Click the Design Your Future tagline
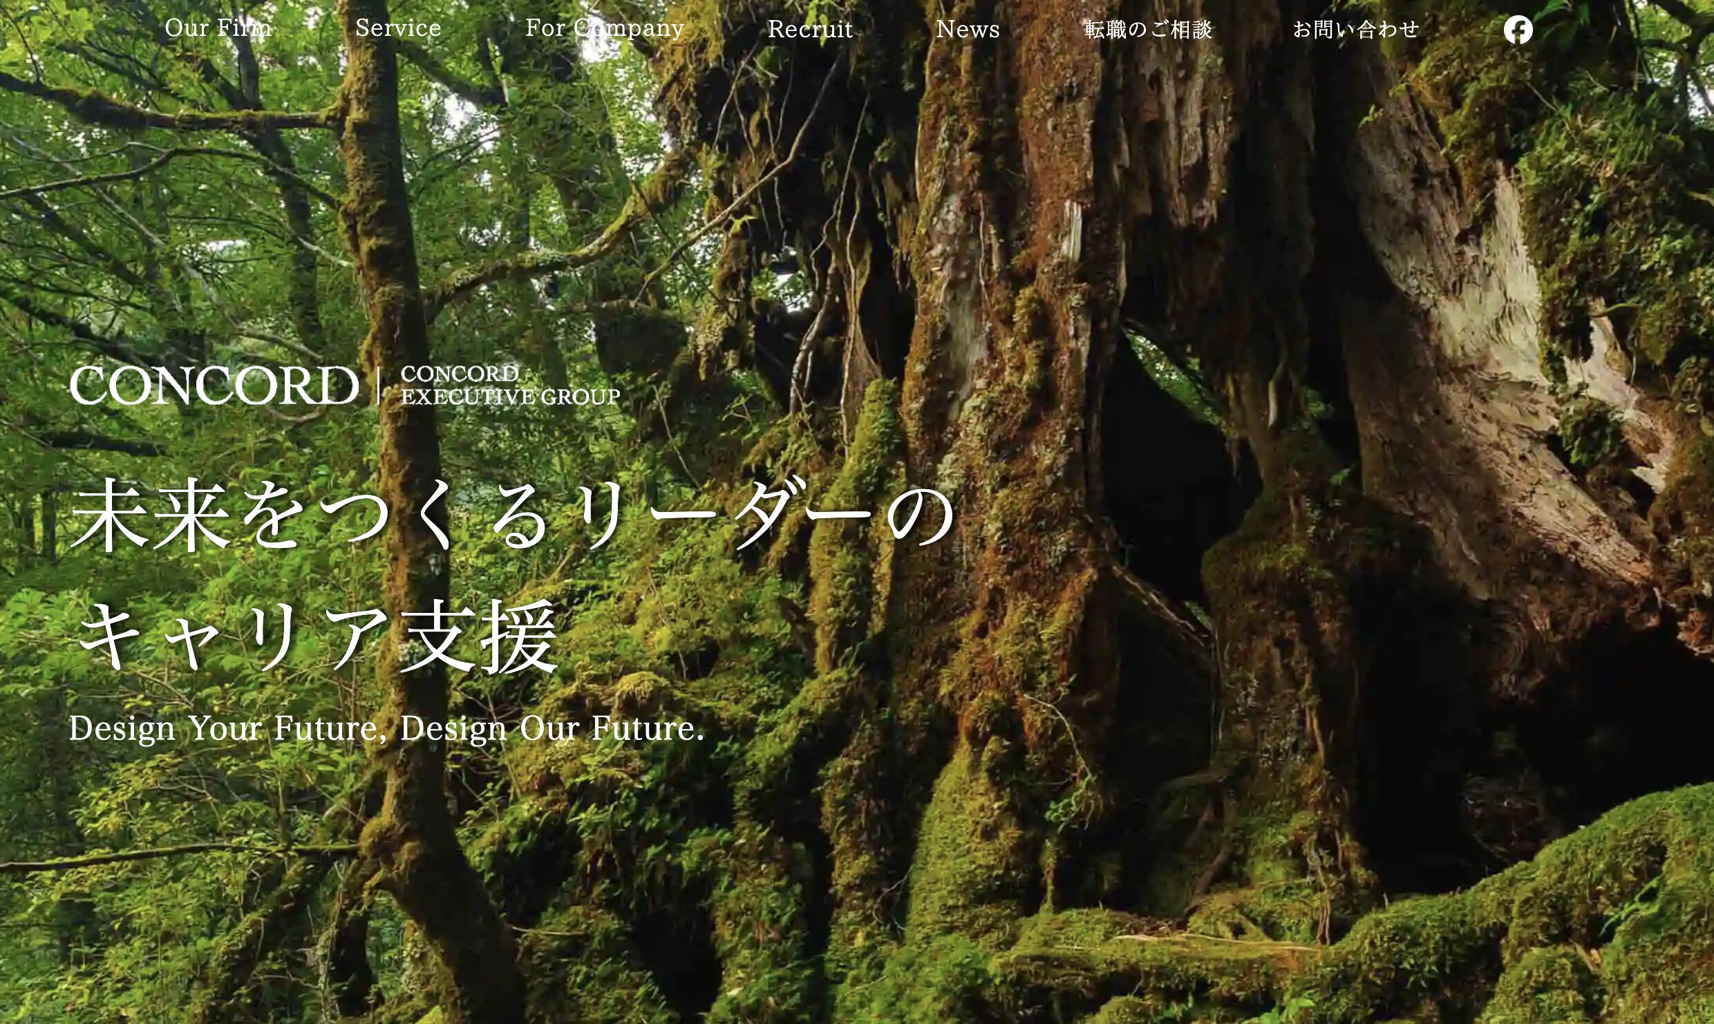Screen dimensions: 1714x1024 [x=386, y=729]
